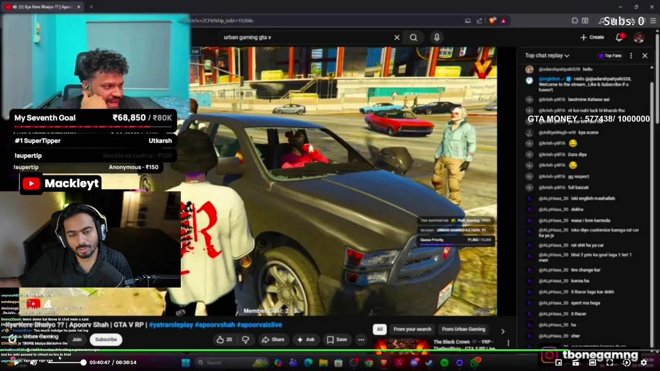Open Microsoft Edge from the taskbar
The width and height of the screenshot is (660, 371).
(308, 363)
